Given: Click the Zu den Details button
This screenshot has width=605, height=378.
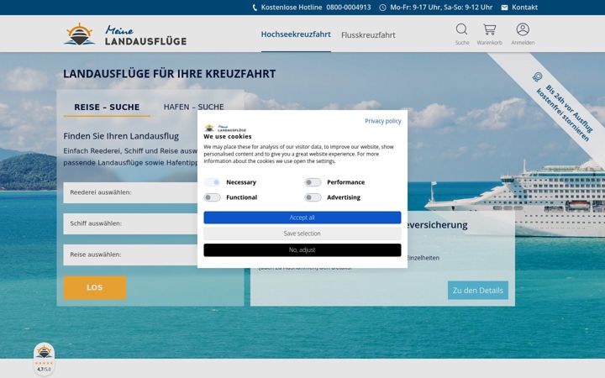Looking at the screenshot, I should (477, 291).
